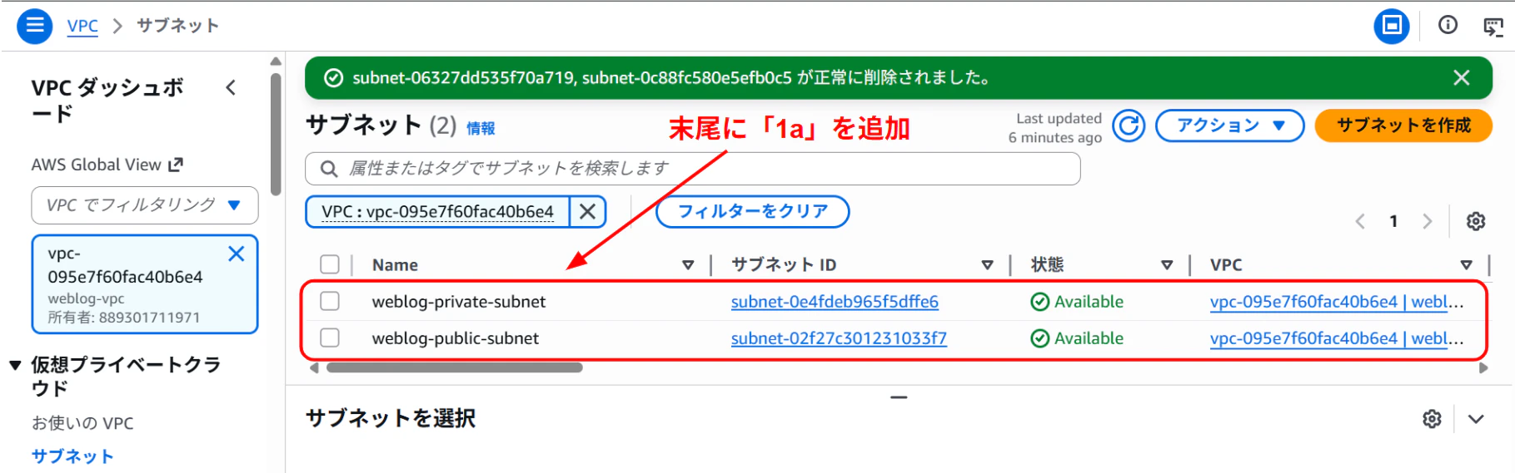Go to VPC breadcrumb link
This screenshot has width=1515, height=473.
82,26
